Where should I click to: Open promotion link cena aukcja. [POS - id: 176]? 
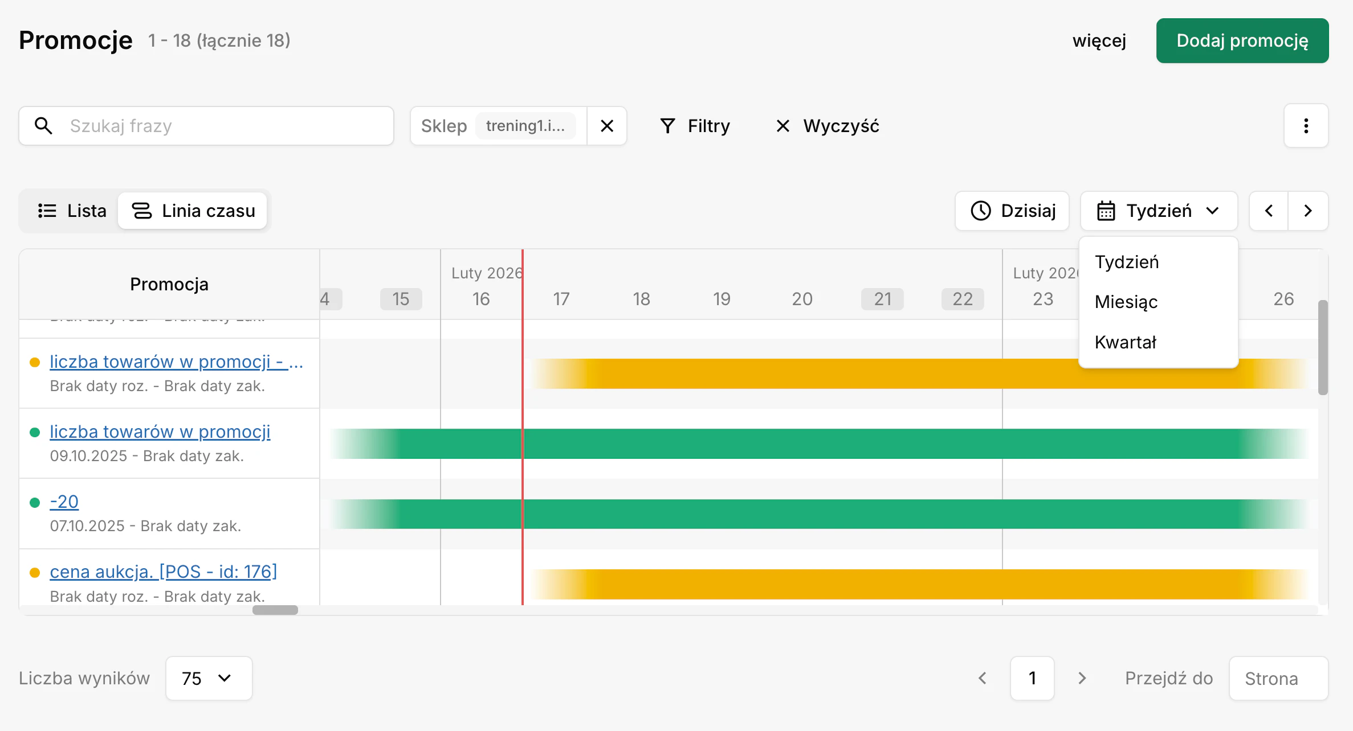pos(163,571)
